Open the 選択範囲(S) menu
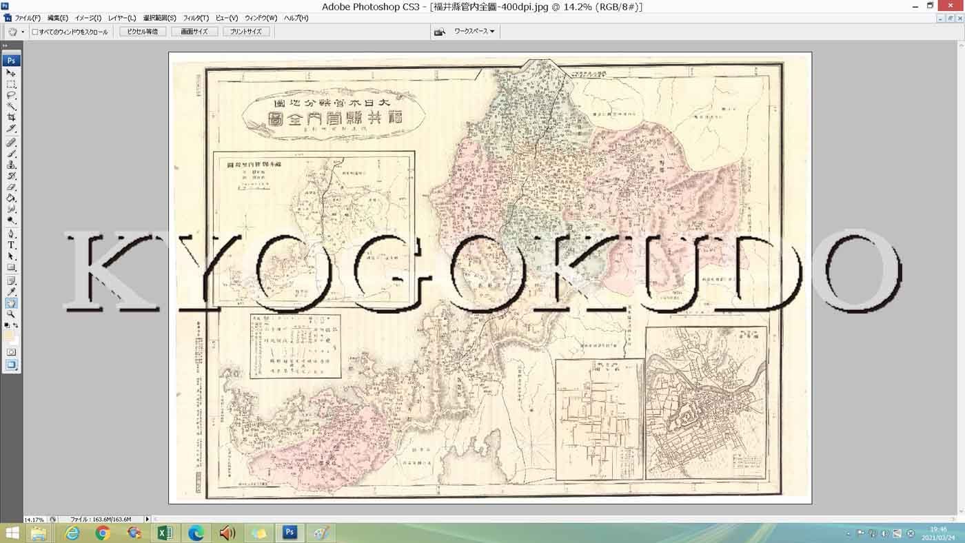The width and height of the screenshot is (965, 543). pos(159,18)
